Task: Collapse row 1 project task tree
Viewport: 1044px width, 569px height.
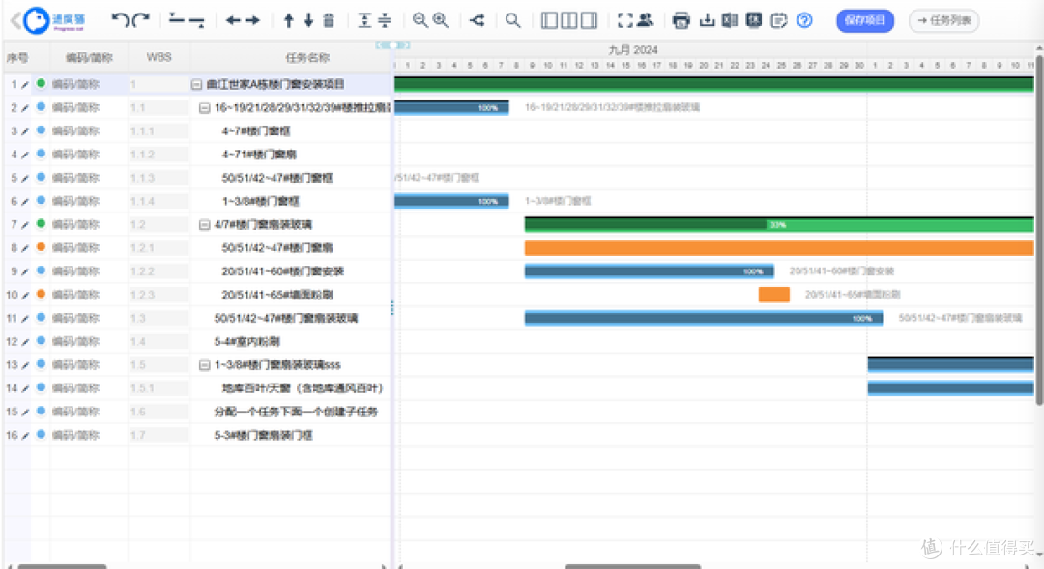Action: click(196, 84)
